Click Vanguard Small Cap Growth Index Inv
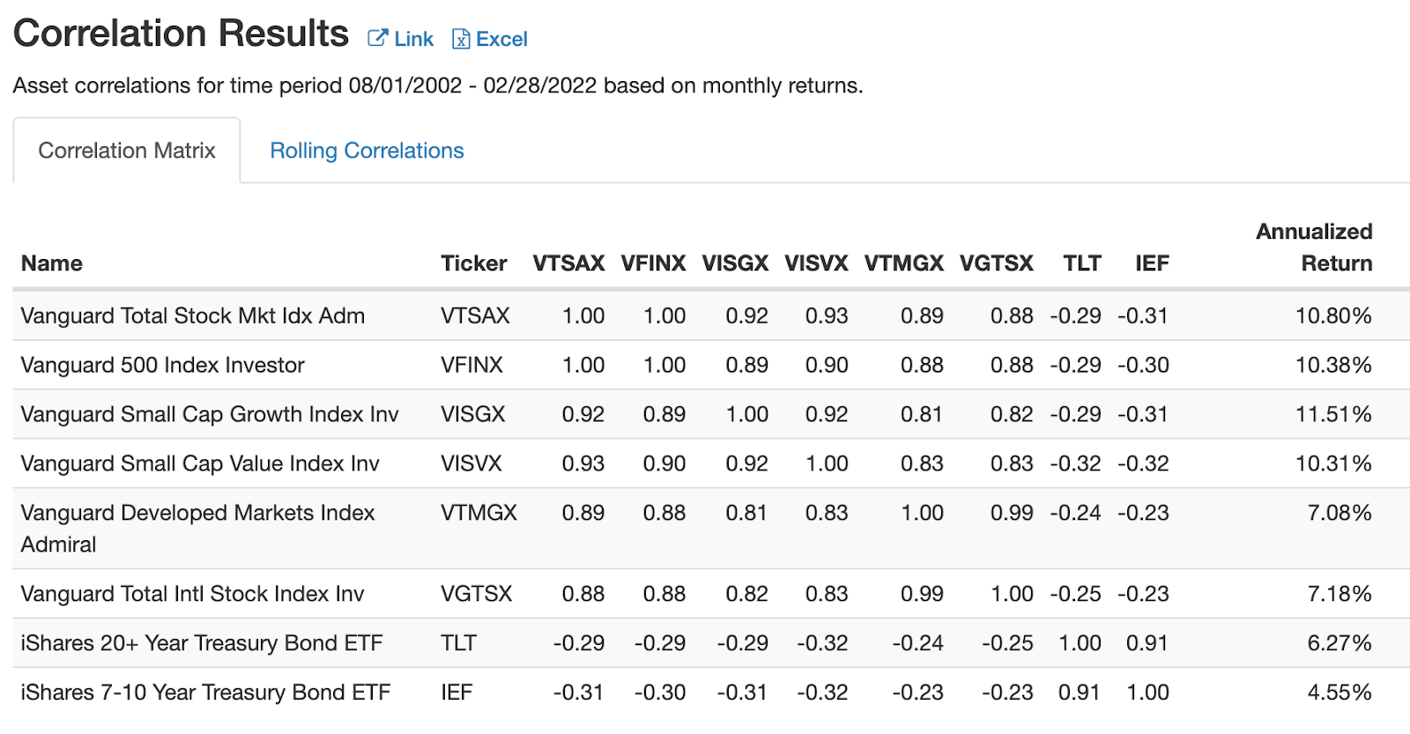 (209, 414)
